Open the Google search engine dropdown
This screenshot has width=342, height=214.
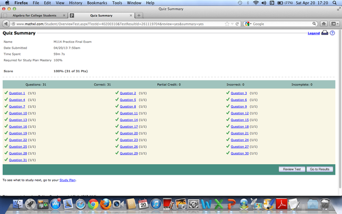pos(248,24)
